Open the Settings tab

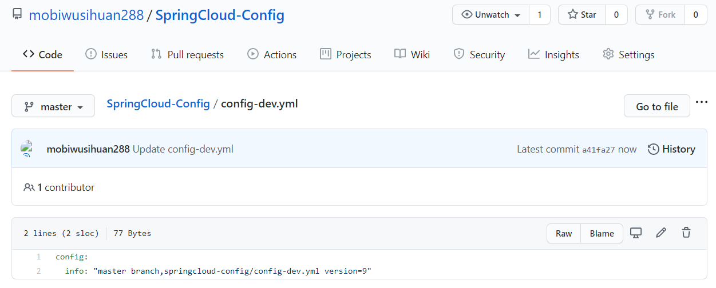tap(628, 55)
